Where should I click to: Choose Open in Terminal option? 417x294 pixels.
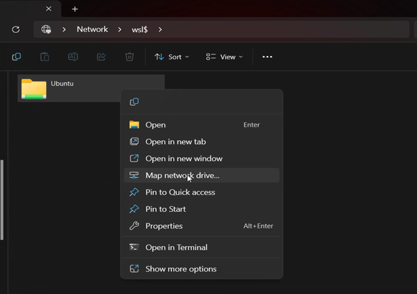pos(176,247)
